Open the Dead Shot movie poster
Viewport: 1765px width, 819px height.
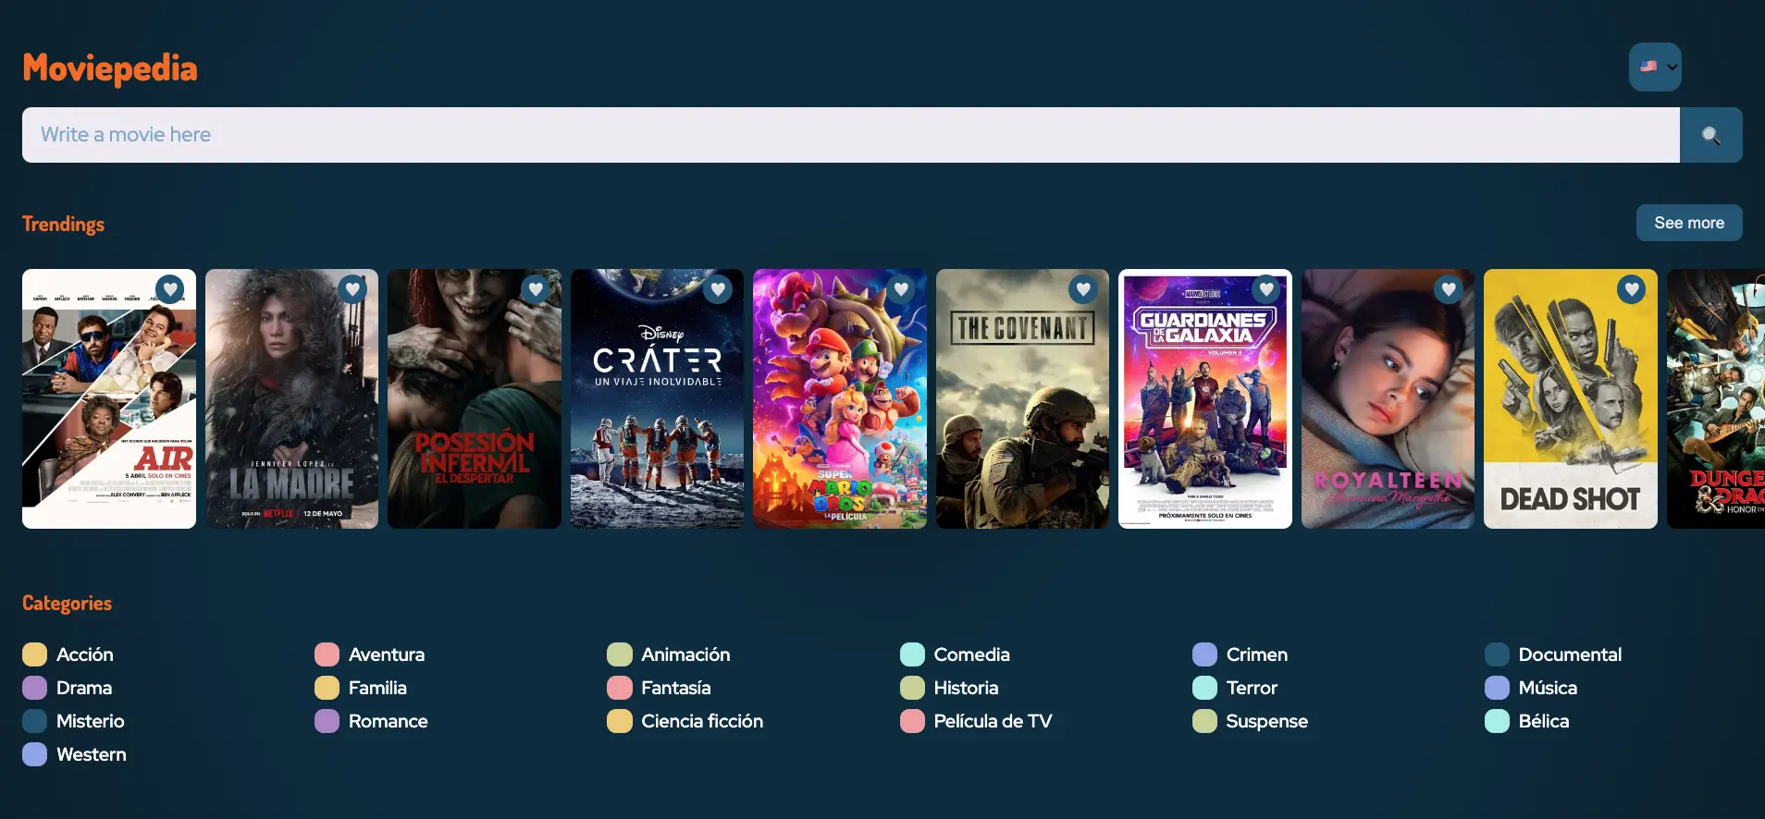pos(1571,398)
